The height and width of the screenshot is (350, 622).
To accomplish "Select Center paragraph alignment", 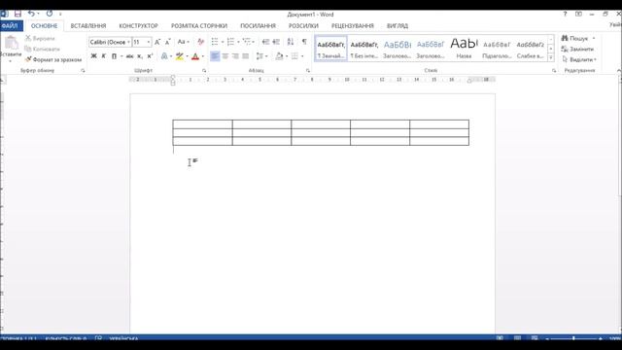I will (x=225, y=56).
